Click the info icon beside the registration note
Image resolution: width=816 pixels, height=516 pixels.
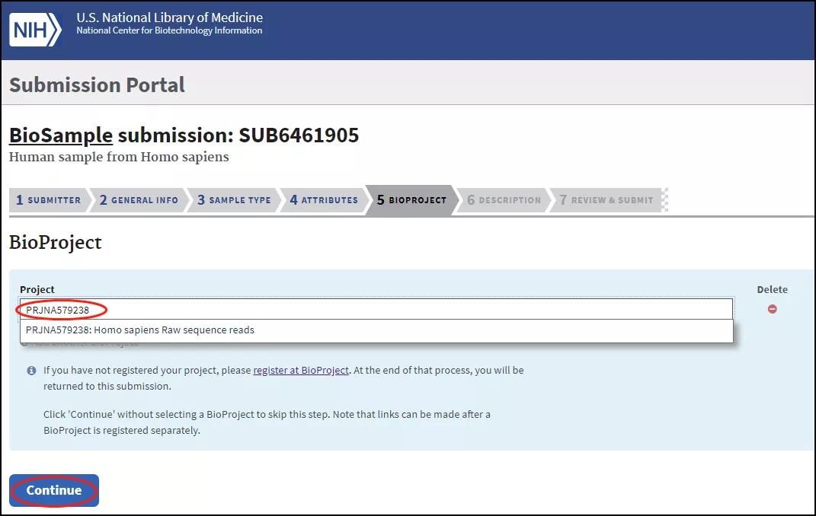pos(32,371)
